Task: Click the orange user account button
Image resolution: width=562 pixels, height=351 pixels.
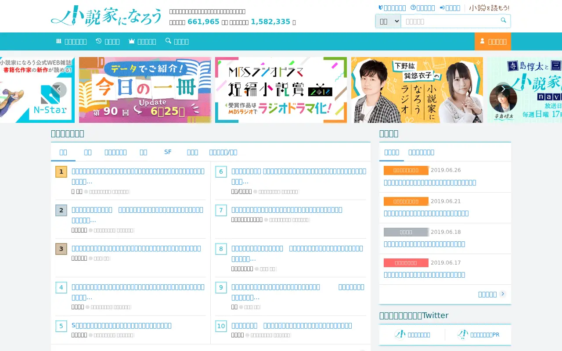Action: pos(493,41)
